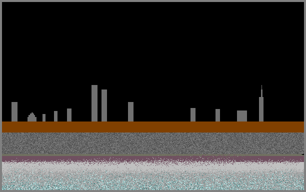Select the thin olive stripe above the purple band

click(x=153, y=155)
